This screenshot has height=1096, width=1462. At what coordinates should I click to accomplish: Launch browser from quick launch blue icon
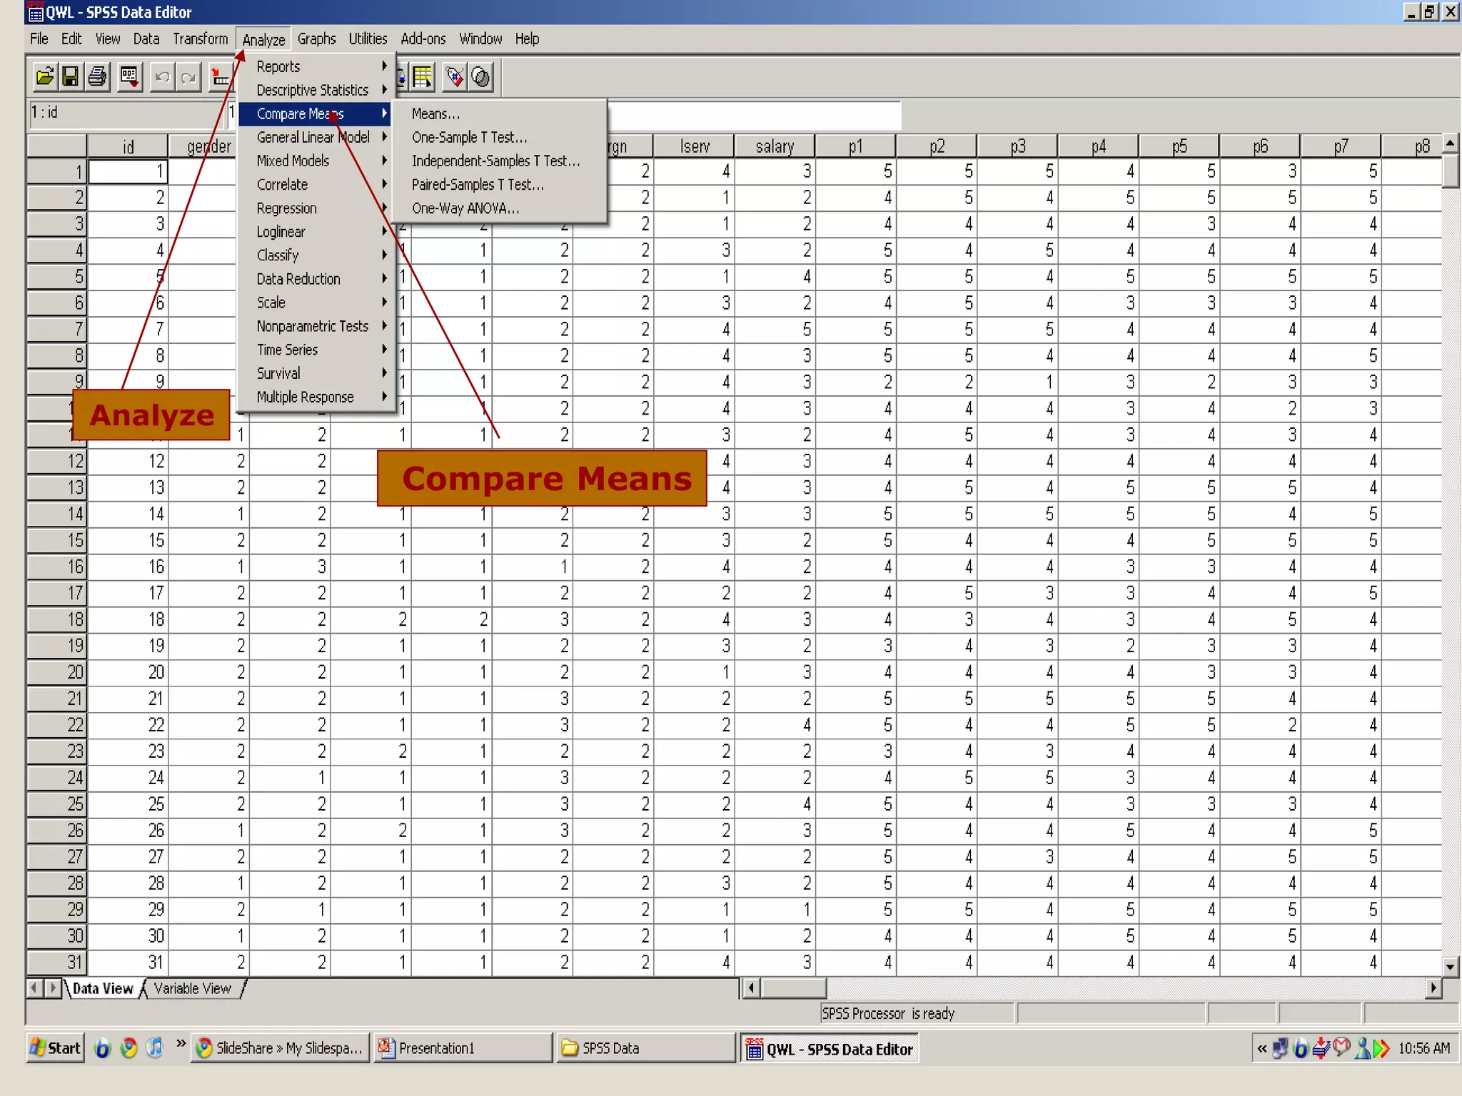(103, 1047)
